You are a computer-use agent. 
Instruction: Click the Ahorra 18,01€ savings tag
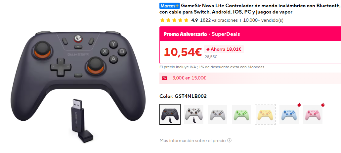(224, 49)
